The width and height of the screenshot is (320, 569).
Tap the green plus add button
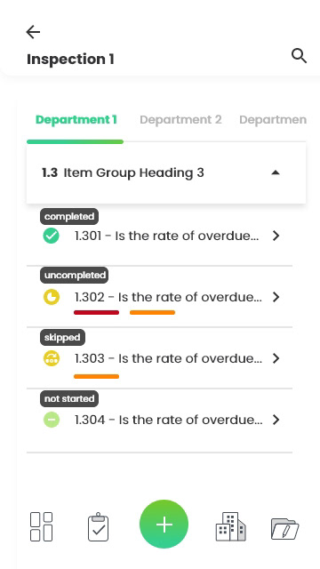pyautogui.click(x=164, y=524)
